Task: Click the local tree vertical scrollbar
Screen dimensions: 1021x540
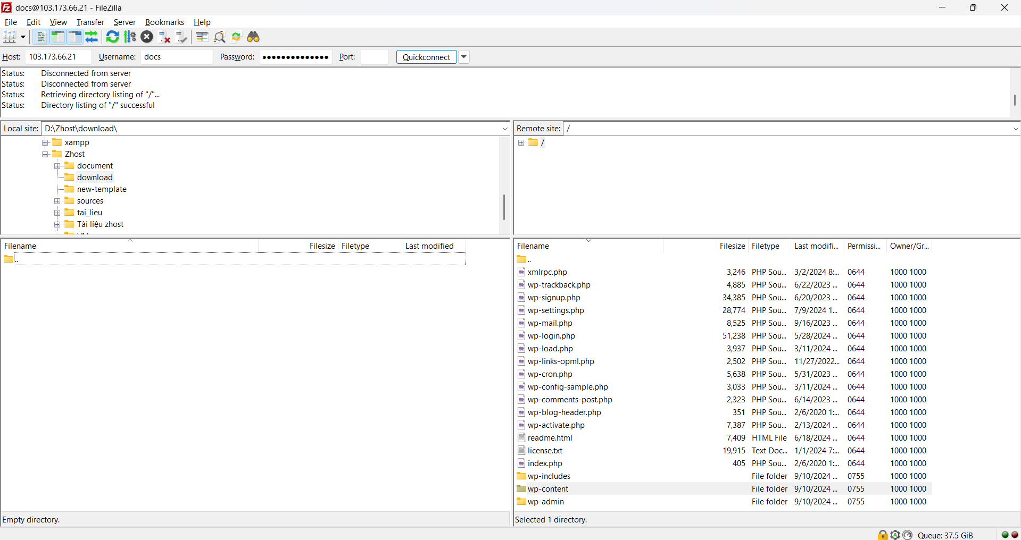Action: [x=504, y=207]
